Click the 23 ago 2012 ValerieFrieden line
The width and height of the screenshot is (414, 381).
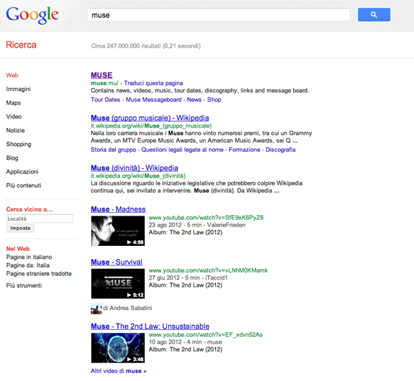[197, 225]
